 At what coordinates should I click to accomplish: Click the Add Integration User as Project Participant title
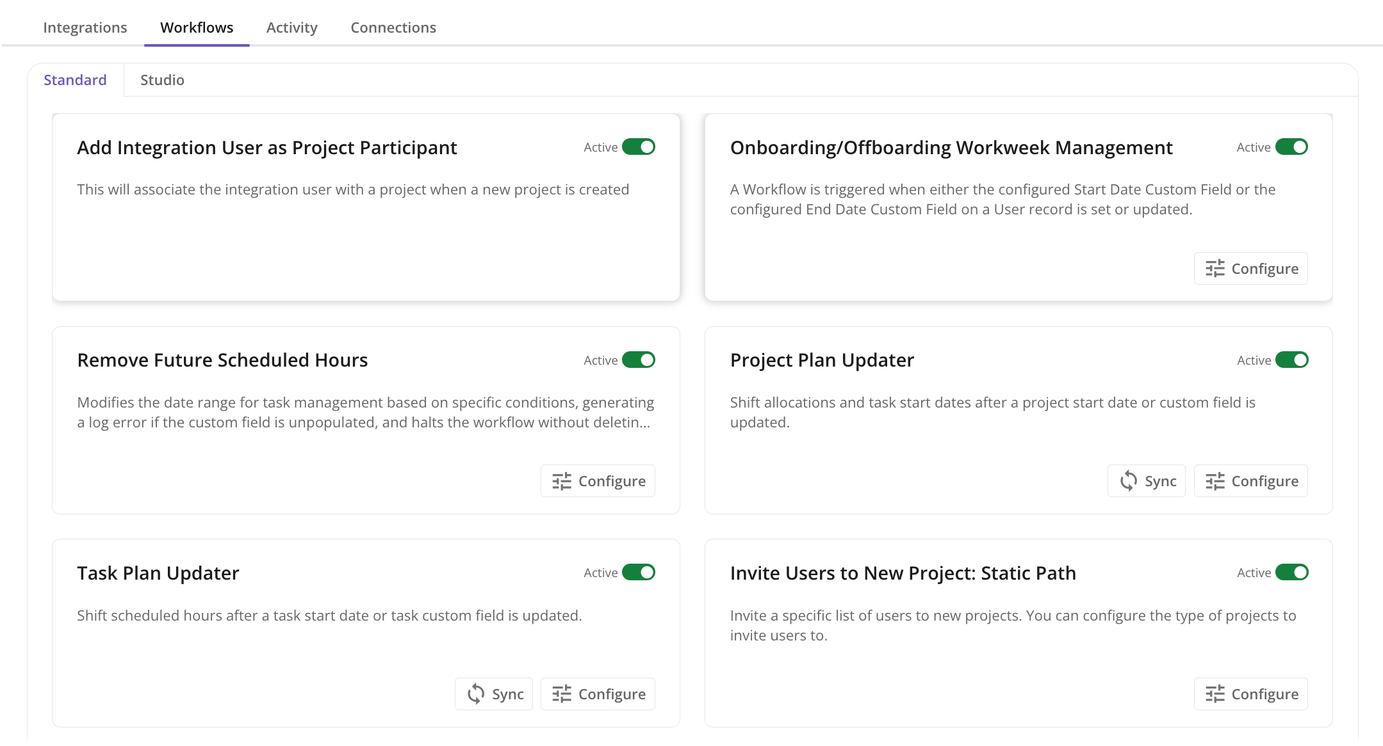click(x=267, y=148)
